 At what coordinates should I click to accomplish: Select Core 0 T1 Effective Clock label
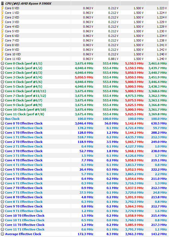pos(24,128)
